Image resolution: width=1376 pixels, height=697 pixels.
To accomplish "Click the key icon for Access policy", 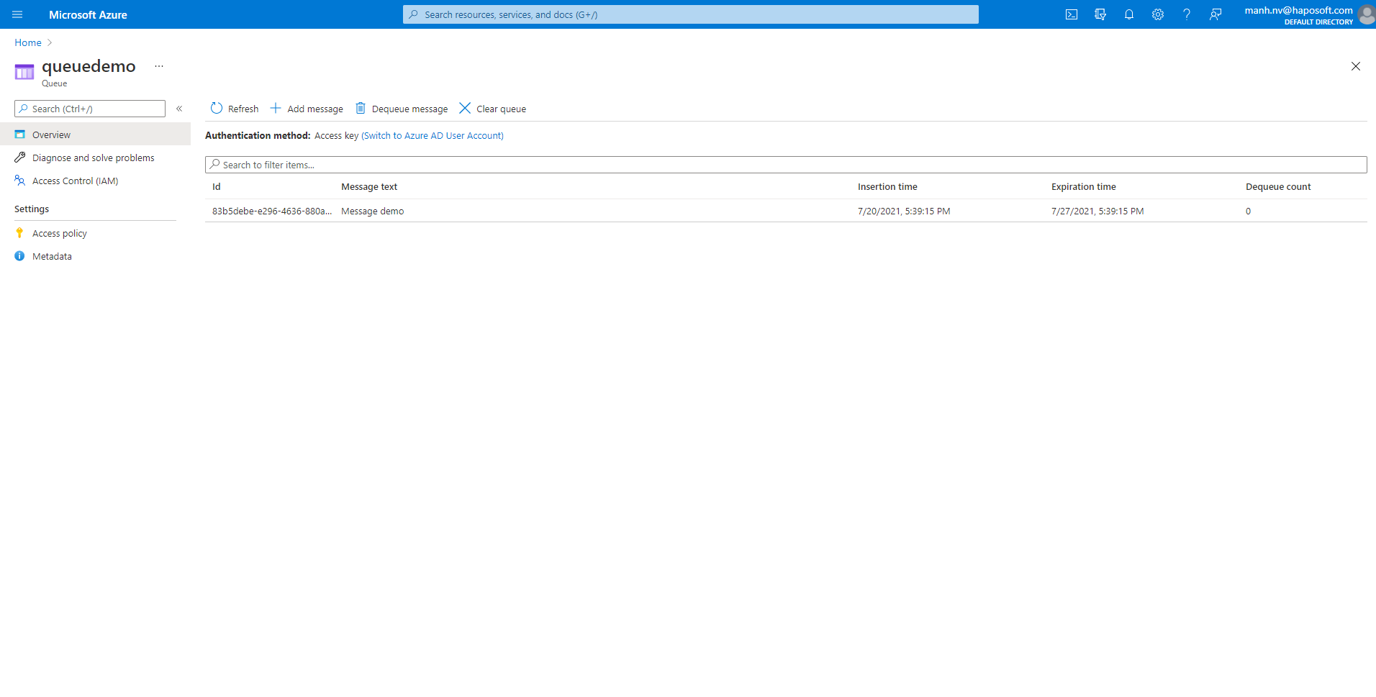I will [20, 233].
